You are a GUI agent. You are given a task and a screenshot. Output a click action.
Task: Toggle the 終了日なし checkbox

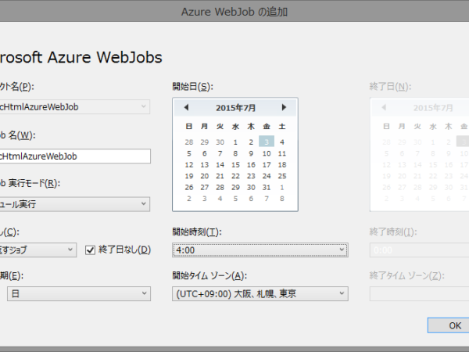click(x=90, y=250)
